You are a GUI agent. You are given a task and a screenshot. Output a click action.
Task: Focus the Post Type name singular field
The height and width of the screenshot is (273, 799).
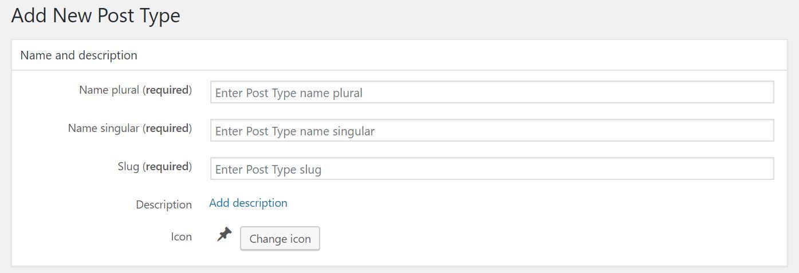coord(492,131)
